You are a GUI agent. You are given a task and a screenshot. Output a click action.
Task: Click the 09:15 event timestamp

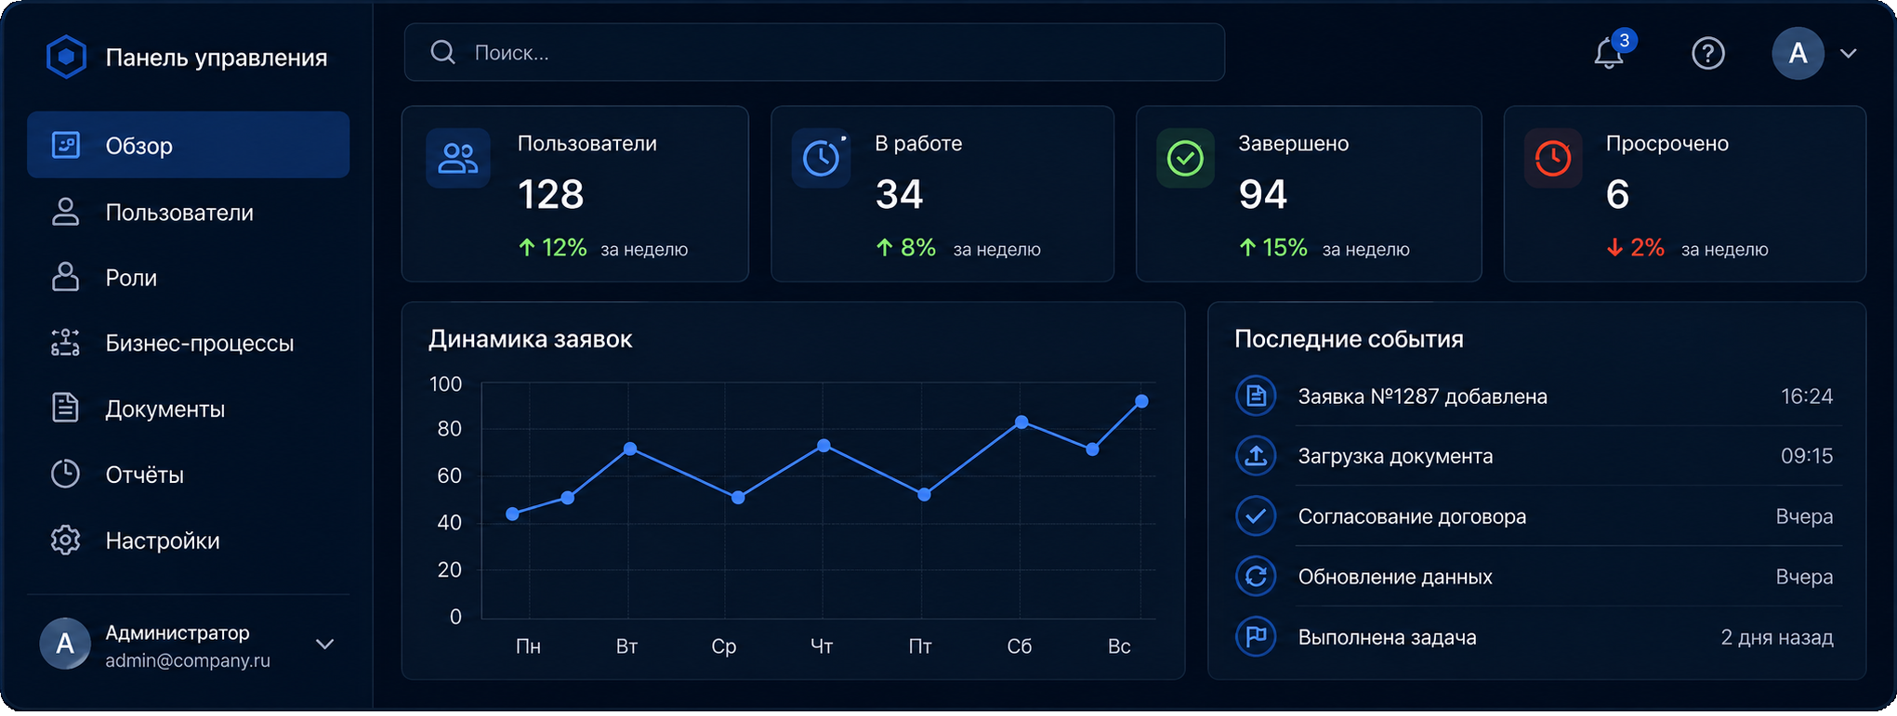[x=1807, y=456]
